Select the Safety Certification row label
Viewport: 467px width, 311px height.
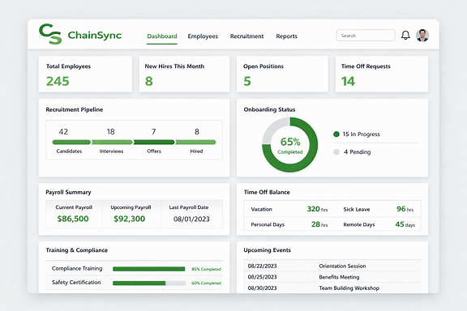(x=76, y=283)
